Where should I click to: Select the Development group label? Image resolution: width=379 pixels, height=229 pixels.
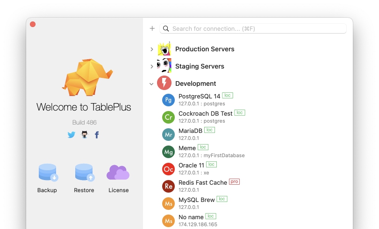(195, 83)
